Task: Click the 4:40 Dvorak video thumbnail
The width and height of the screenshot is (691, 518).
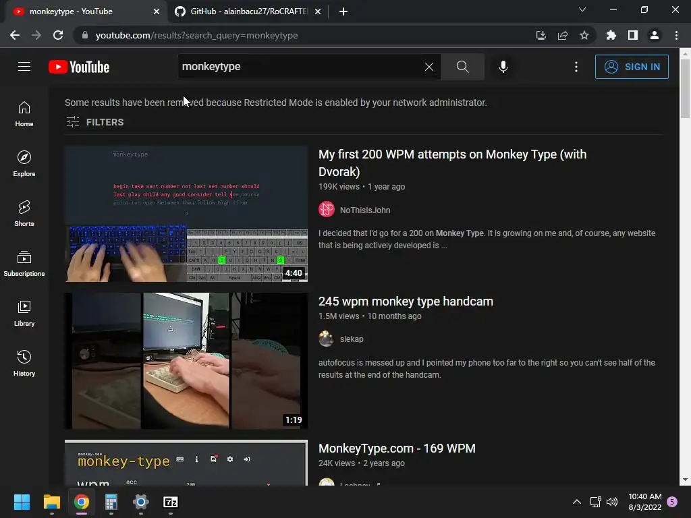Action: [x=186, y=214]
